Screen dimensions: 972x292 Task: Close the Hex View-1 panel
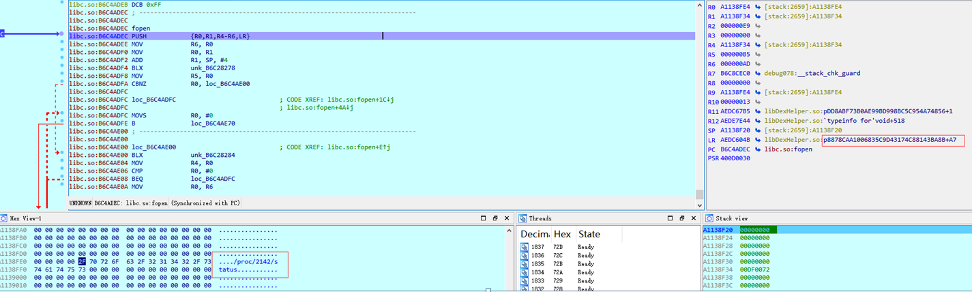click(506, 218)
